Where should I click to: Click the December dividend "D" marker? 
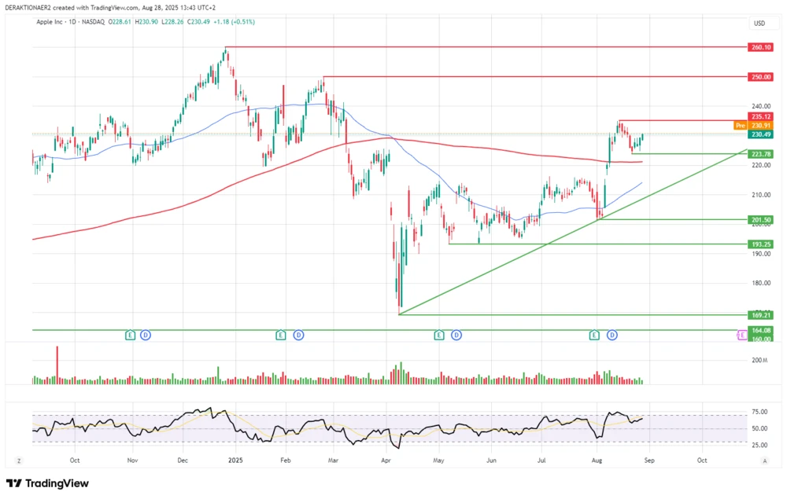point(146,335)
